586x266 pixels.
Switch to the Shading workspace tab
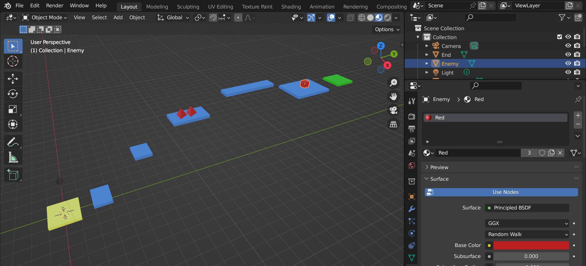(291, 7)
